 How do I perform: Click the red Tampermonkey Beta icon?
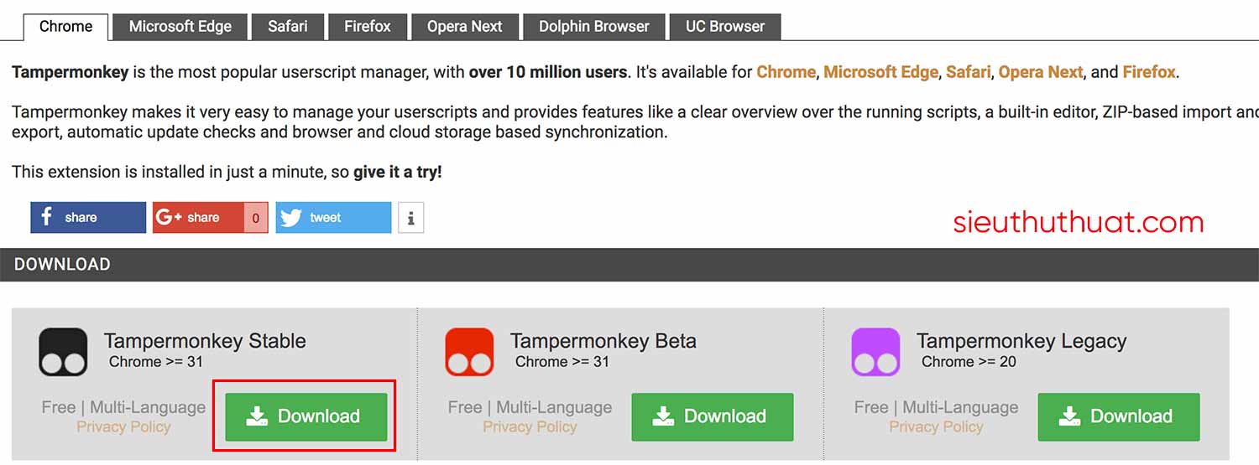point(469,352)
